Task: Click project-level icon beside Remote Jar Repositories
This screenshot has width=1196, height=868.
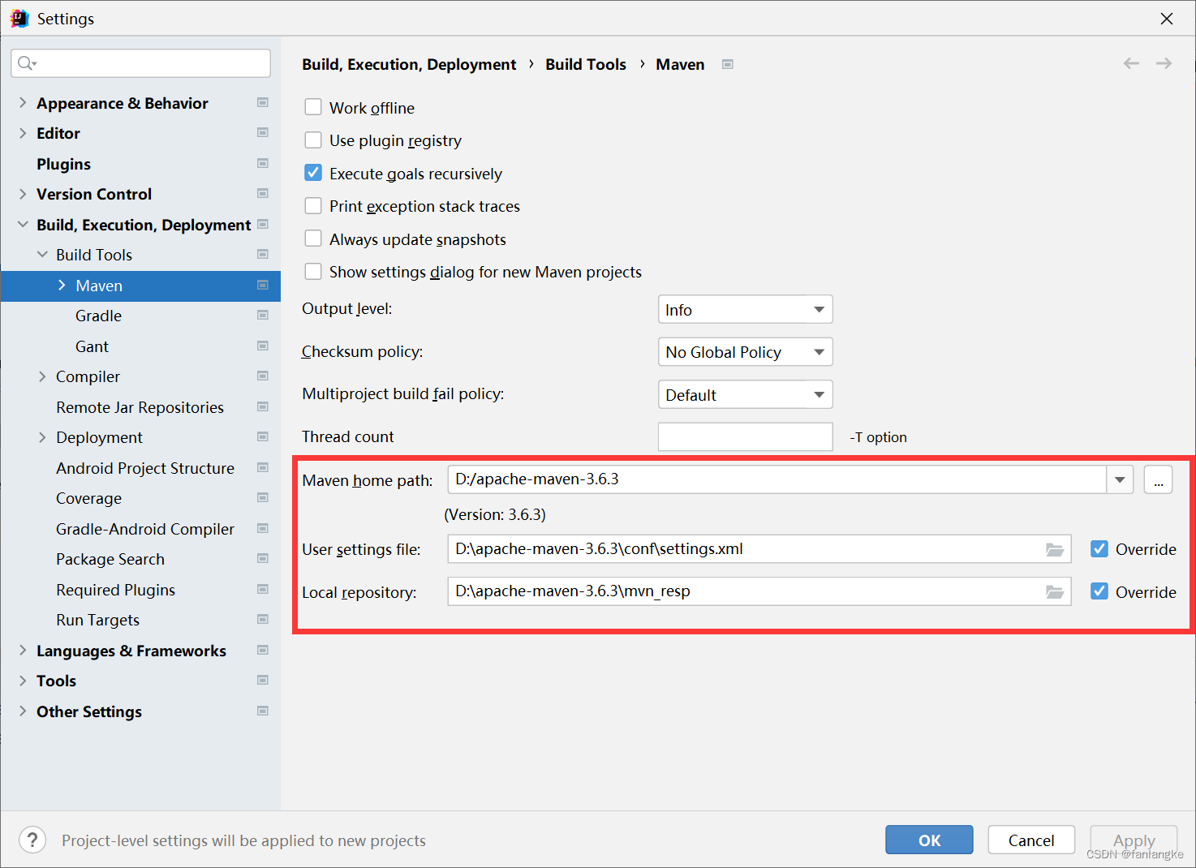Action: pos(263,406)
